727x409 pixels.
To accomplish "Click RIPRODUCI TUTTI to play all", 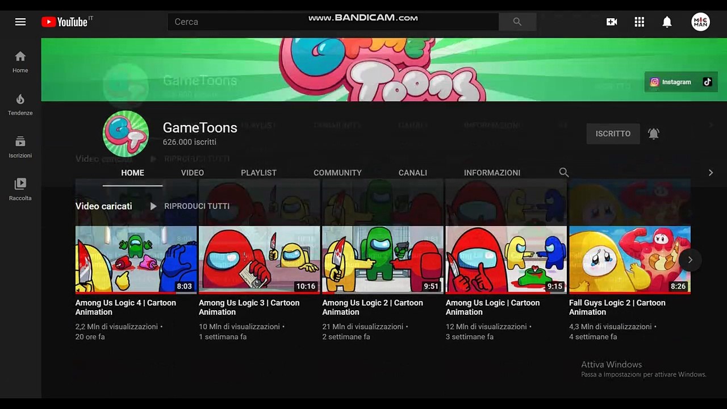I will [197, 206].
